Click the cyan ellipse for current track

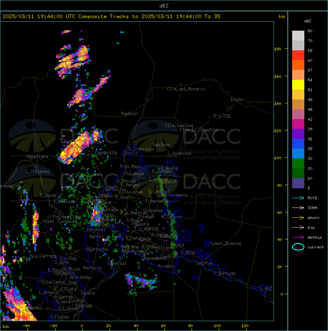[x=298, y=247]
